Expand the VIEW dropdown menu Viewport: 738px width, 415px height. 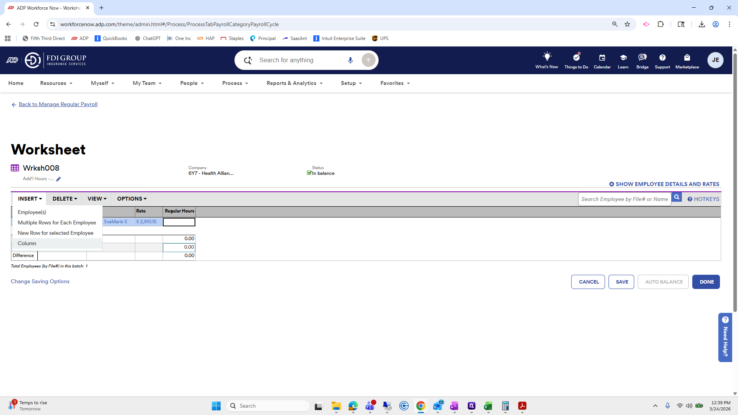point(97,199)
